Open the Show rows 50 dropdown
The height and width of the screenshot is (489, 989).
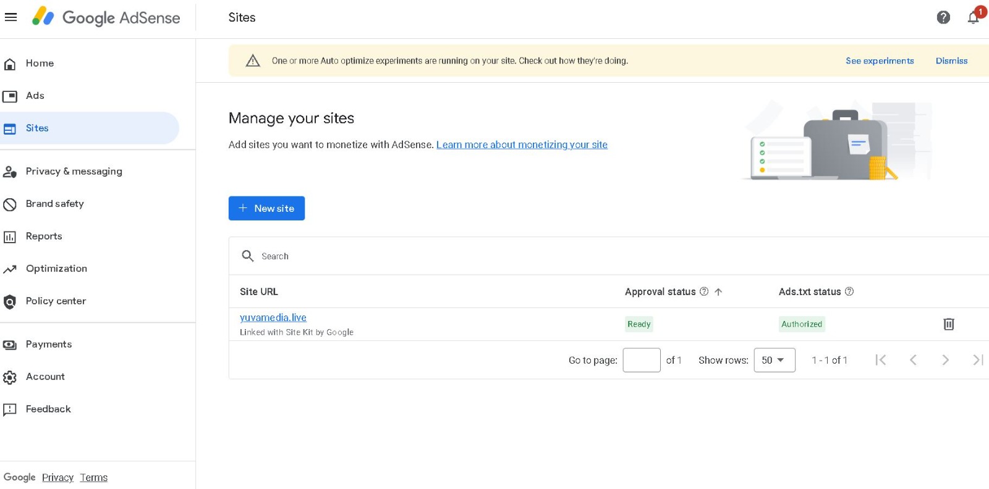point(775,360)
